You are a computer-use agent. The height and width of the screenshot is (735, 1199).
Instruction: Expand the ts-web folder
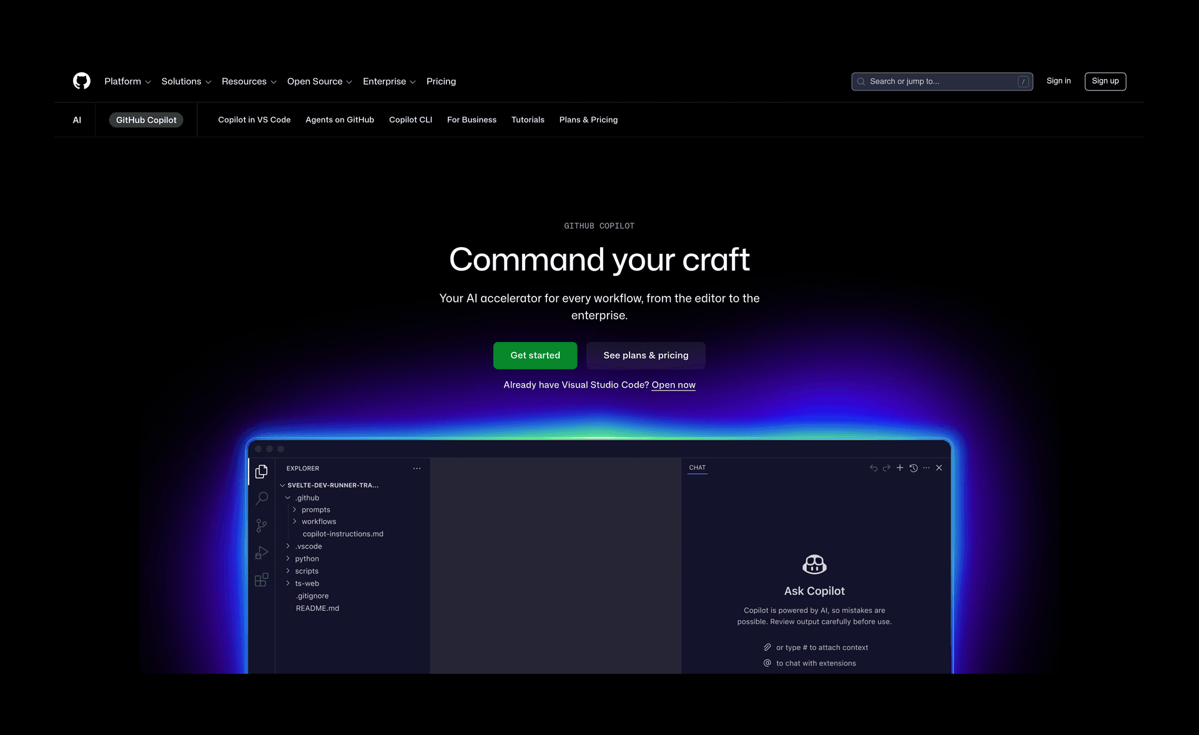pos(288,584)
